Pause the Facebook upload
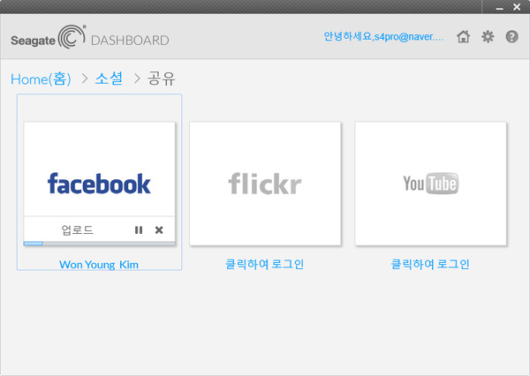The height and width of the screenshot is (376, 530). point(138,230)
